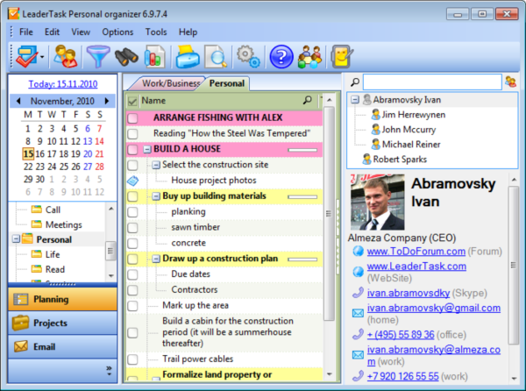
Task: Click the contact search icon beside search field
Action: tap(510, 82)
